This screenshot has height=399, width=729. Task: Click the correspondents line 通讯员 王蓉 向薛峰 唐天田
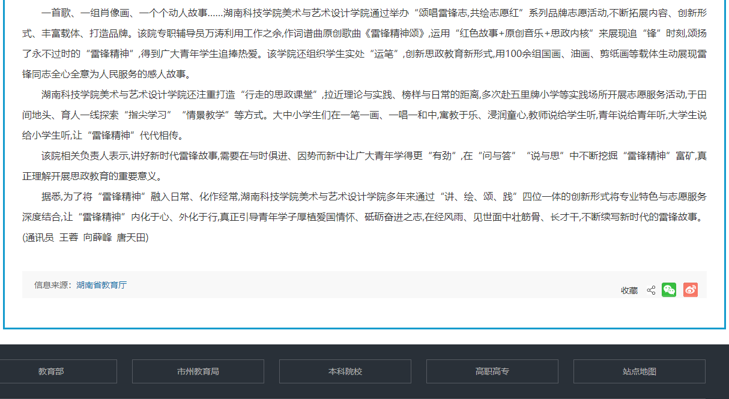(x=85, y=238)
